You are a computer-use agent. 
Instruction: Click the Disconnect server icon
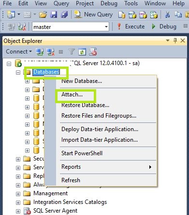pos(50,52)
